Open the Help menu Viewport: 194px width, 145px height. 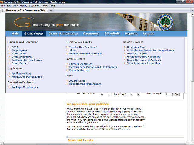tap(53, 6)
